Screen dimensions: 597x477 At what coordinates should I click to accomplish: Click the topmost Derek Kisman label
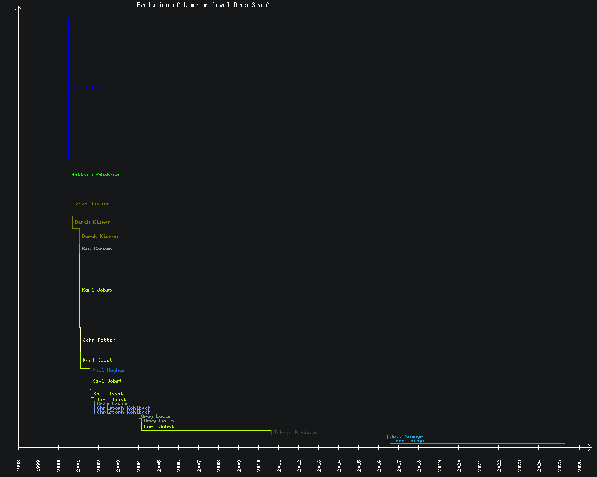coord(90,203)
